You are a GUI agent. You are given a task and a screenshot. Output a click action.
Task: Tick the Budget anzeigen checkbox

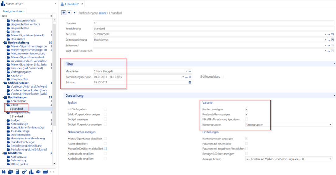(x=105, y=119)
